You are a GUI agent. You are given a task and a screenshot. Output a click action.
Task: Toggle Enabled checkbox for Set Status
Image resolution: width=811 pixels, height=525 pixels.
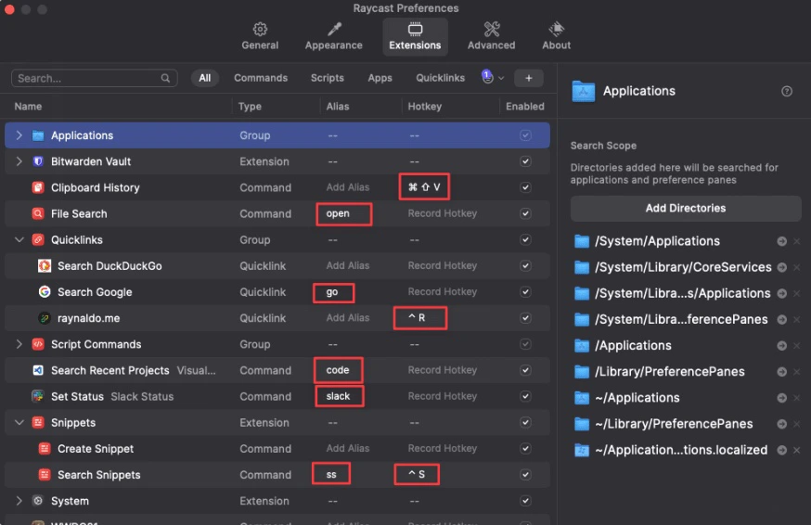(525, 397)
